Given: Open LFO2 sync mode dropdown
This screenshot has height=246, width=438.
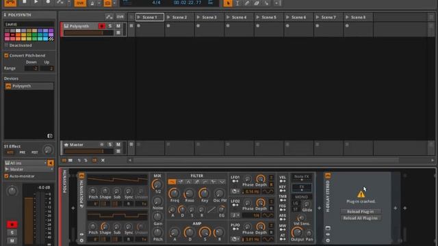Looking at the screenshot, I should coord(235,215).
